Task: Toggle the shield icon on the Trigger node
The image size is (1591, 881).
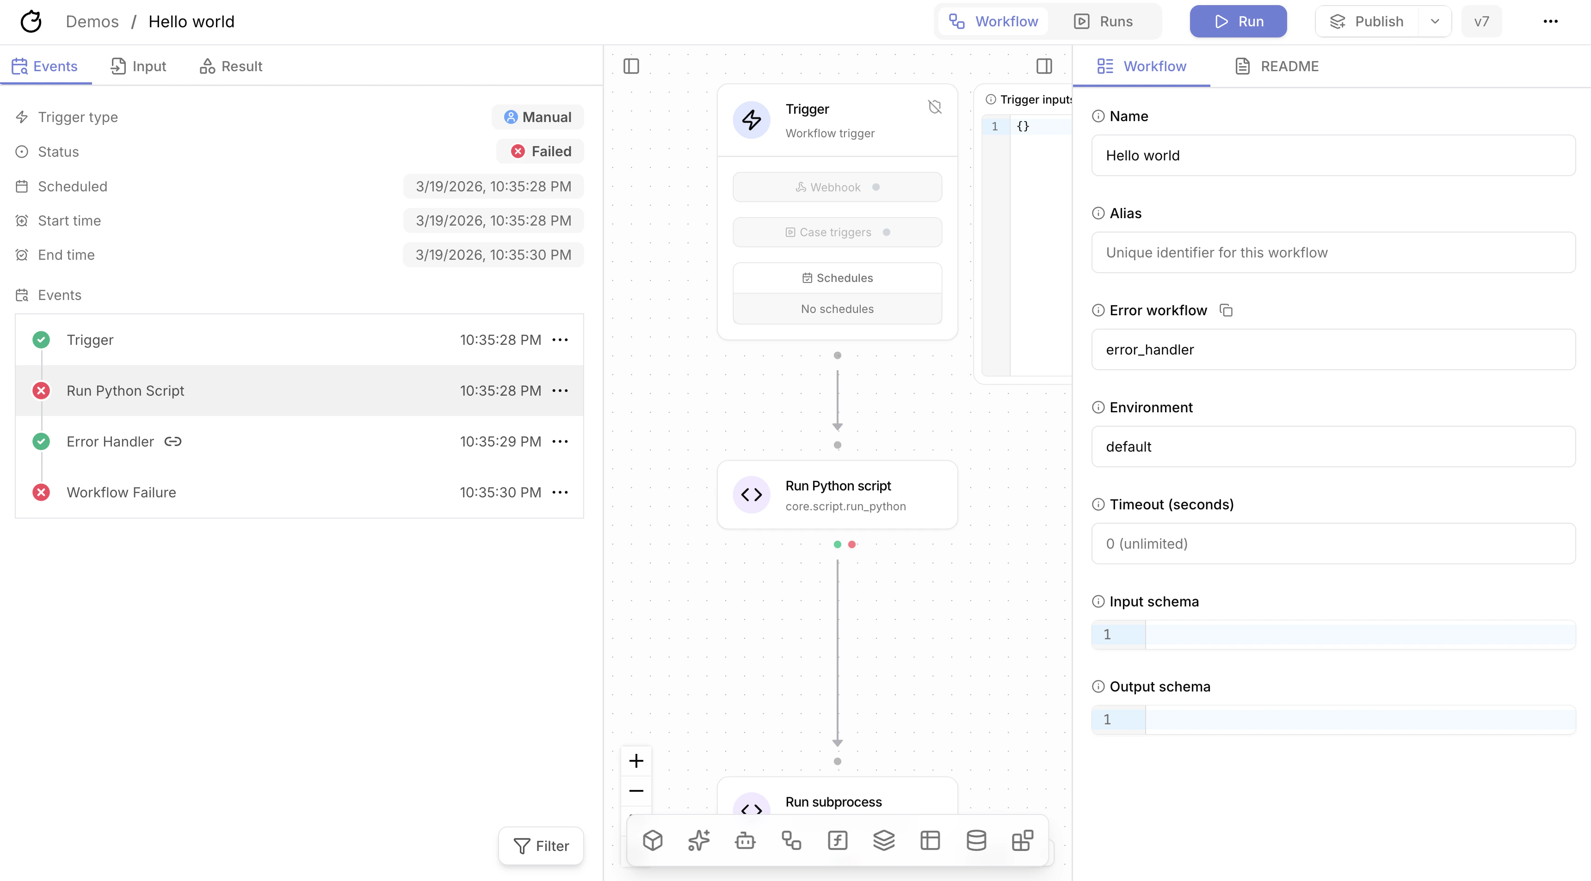Action: tap(934, 107)
